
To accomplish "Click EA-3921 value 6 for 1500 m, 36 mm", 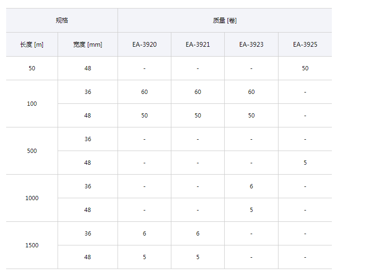I will pyautogui.click(x=198, y=233).
